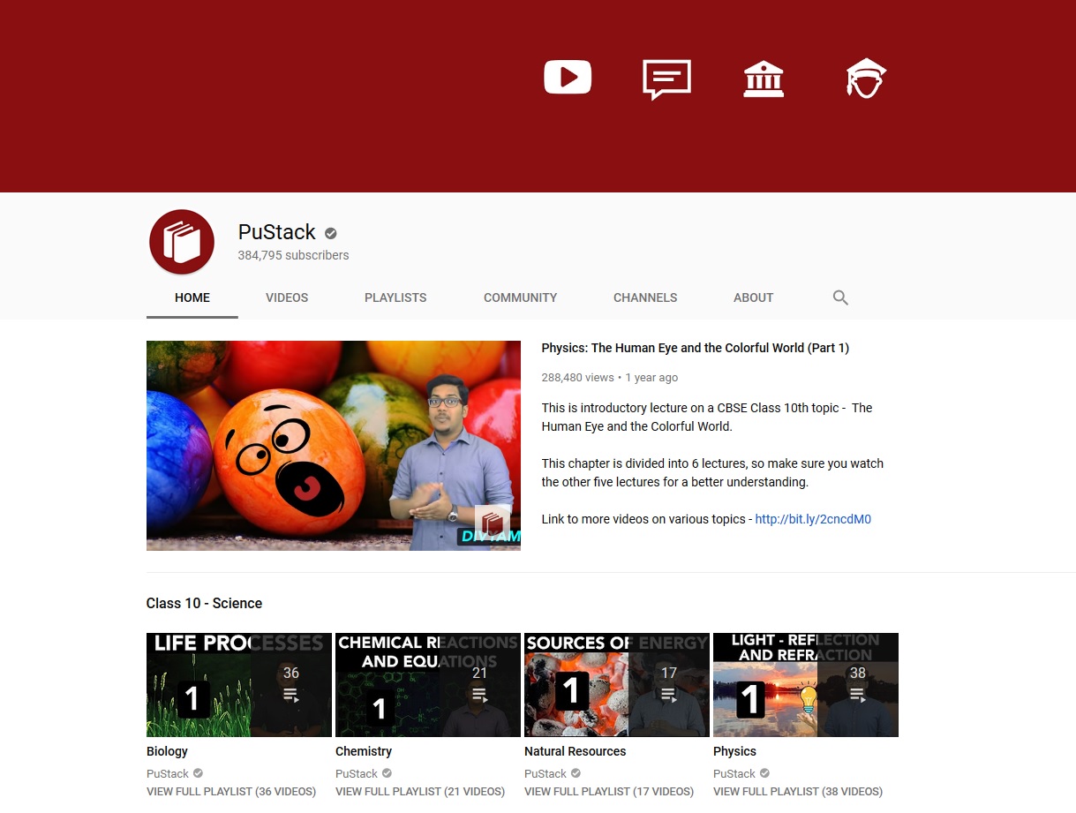Play the featured Human Eye video thumbnail
Viewport: 1076px width, 813px height.
(334, 446)
